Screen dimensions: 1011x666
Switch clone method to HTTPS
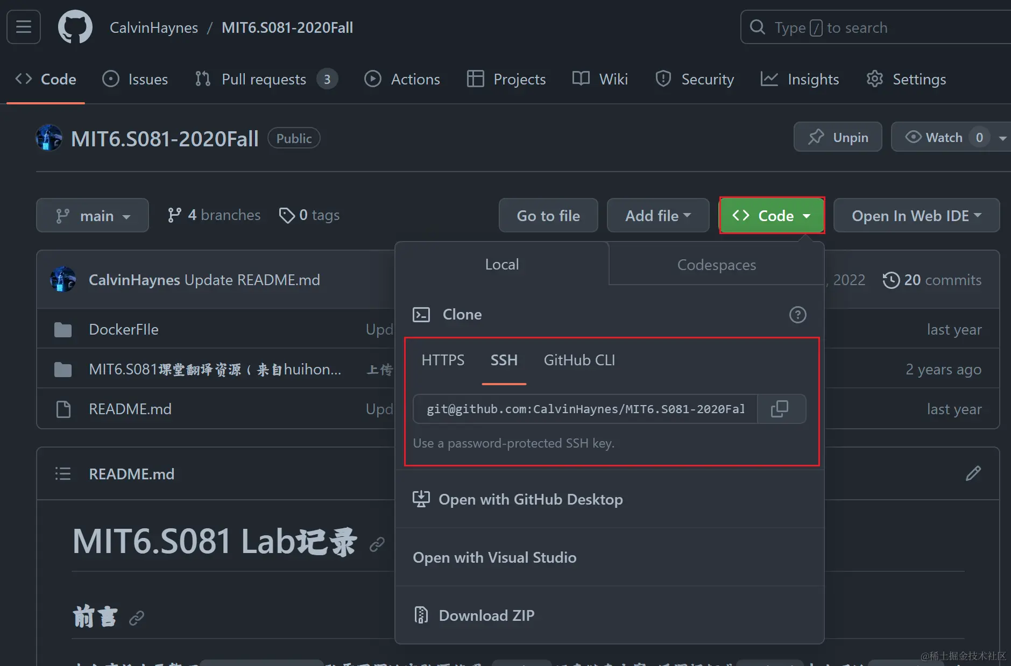(x=443, y=360)
